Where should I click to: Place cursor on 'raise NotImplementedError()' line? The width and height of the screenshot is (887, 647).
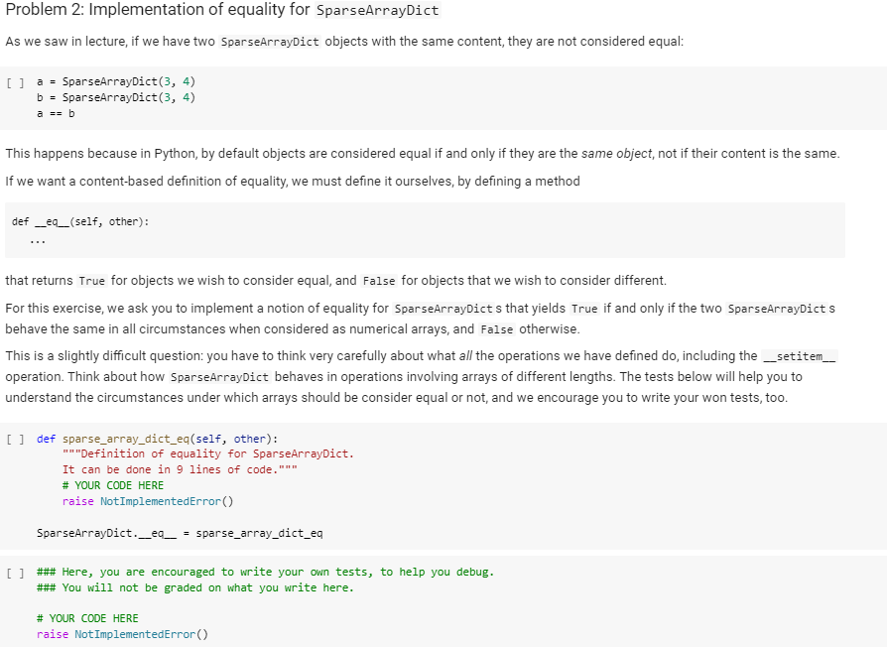coord(137,501)
